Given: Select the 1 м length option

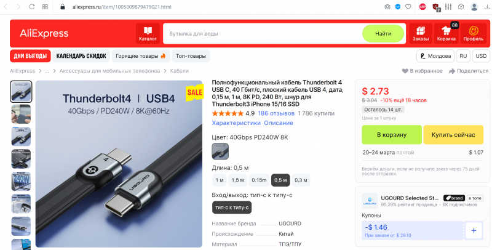Looking at the screenshot, I should click(x=220, y=180).
